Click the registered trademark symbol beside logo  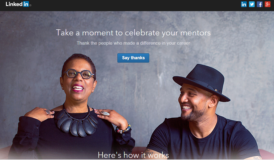tap(30, 5)
